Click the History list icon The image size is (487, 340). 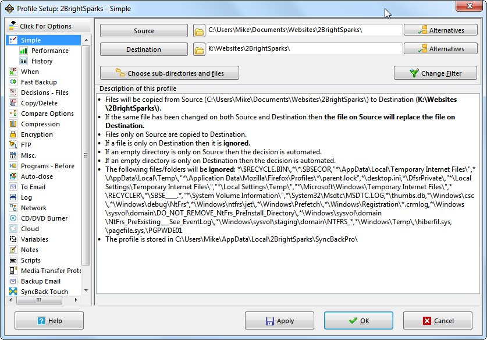(24, 61)
